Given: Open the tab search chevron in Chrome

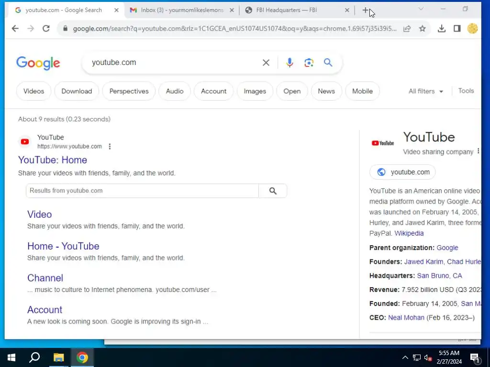Looking at the screenshot, I should tap(421, 10).
